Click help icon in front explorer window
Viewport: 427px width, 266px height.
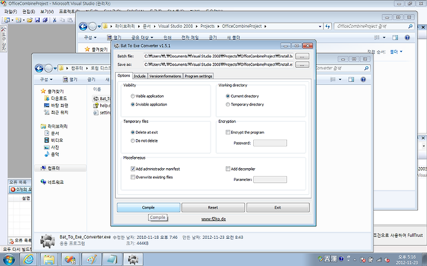pos(363,79)
